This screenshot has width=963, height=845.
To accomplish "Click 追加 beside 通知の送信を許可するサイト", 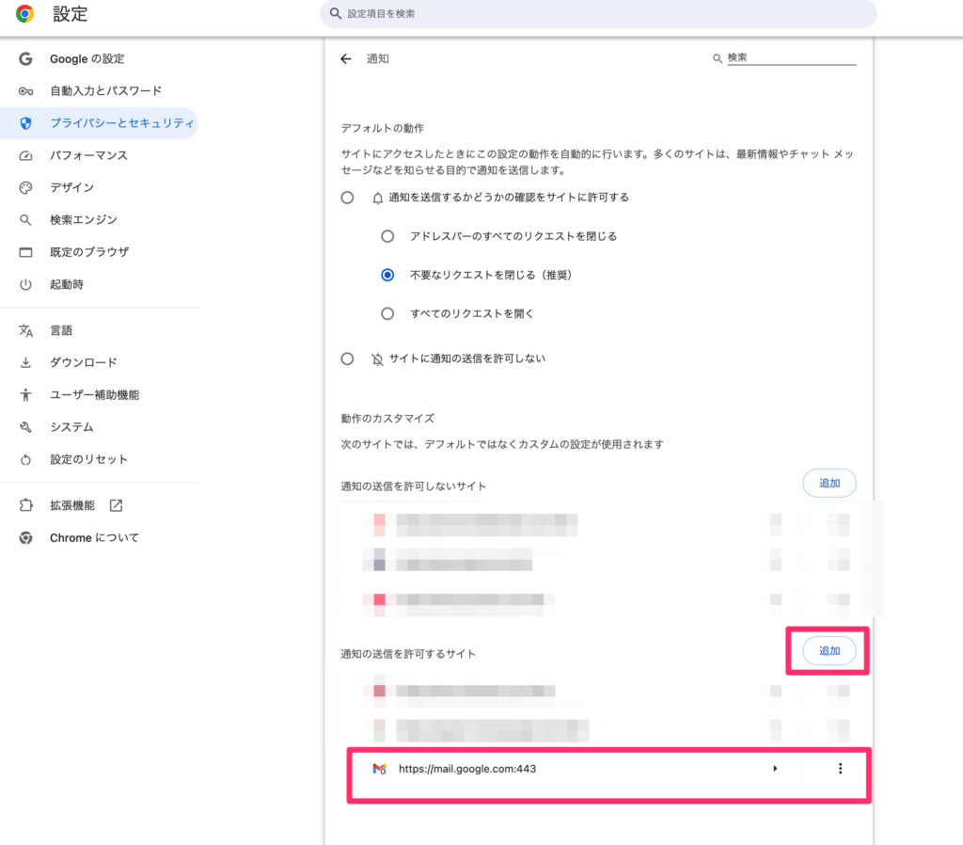I will [829, 650].
